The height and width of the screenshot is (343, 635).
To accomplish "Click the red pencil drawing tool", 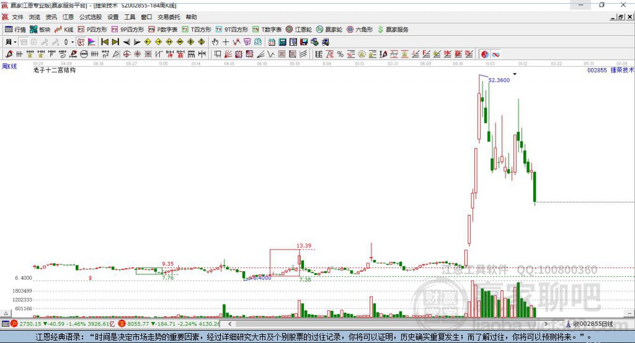I will tap(9, 54).
